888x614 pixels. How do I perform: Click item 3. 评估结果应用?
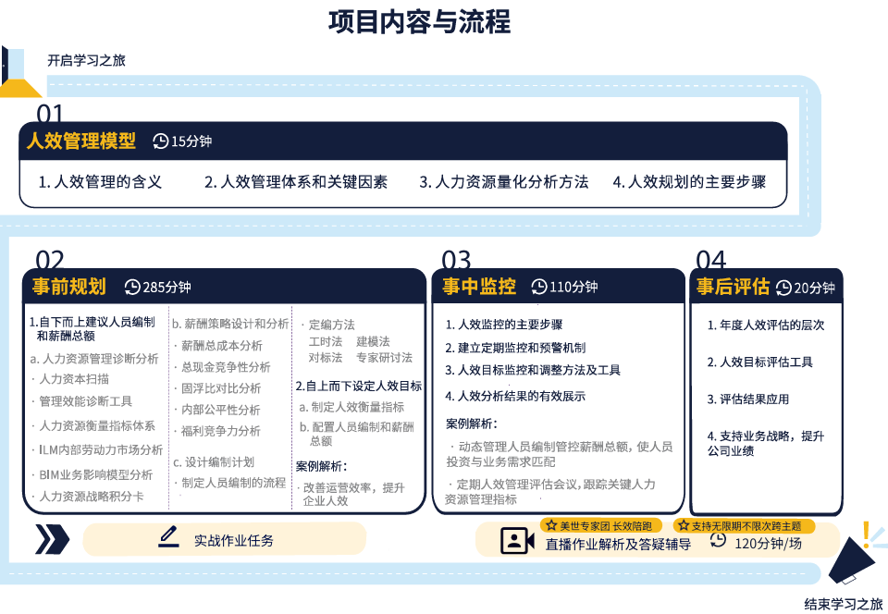click(747, 399)
